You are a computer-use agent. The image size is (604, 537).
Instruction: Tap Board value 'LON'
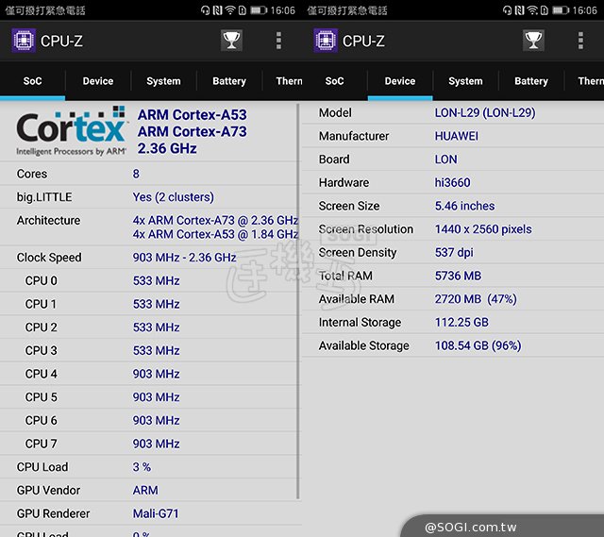pyautogui.click(x=445, y=159)
